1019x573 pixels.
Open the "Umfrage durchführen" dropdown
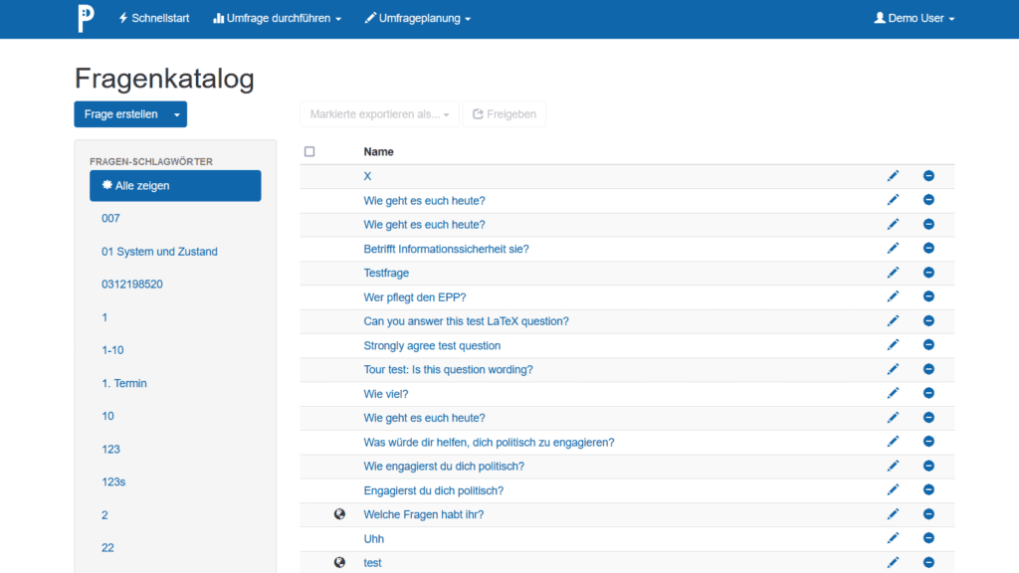tap(277, 18)
